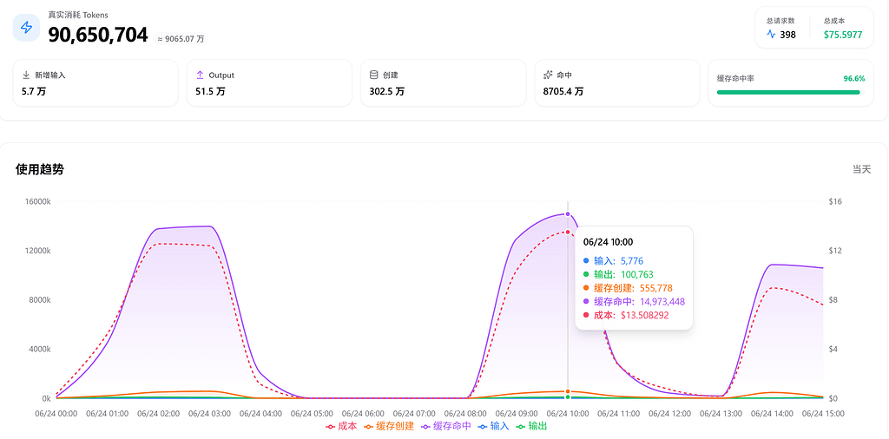Image resolution: width=889 pixels, height=439 pixels.
Task: Click the 缓存命中率 green progress bar
Action: (788, 92)
